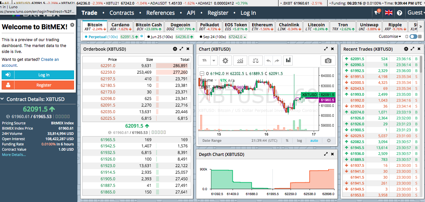The image size is (425, 202).
Task: Open the 1h interval dropdown arrow
Action: pos(214,61)
